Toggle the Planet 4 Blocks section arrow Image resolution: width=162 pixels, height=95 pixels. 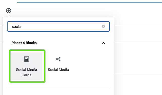pyautogui.click(x=103, y=43)
